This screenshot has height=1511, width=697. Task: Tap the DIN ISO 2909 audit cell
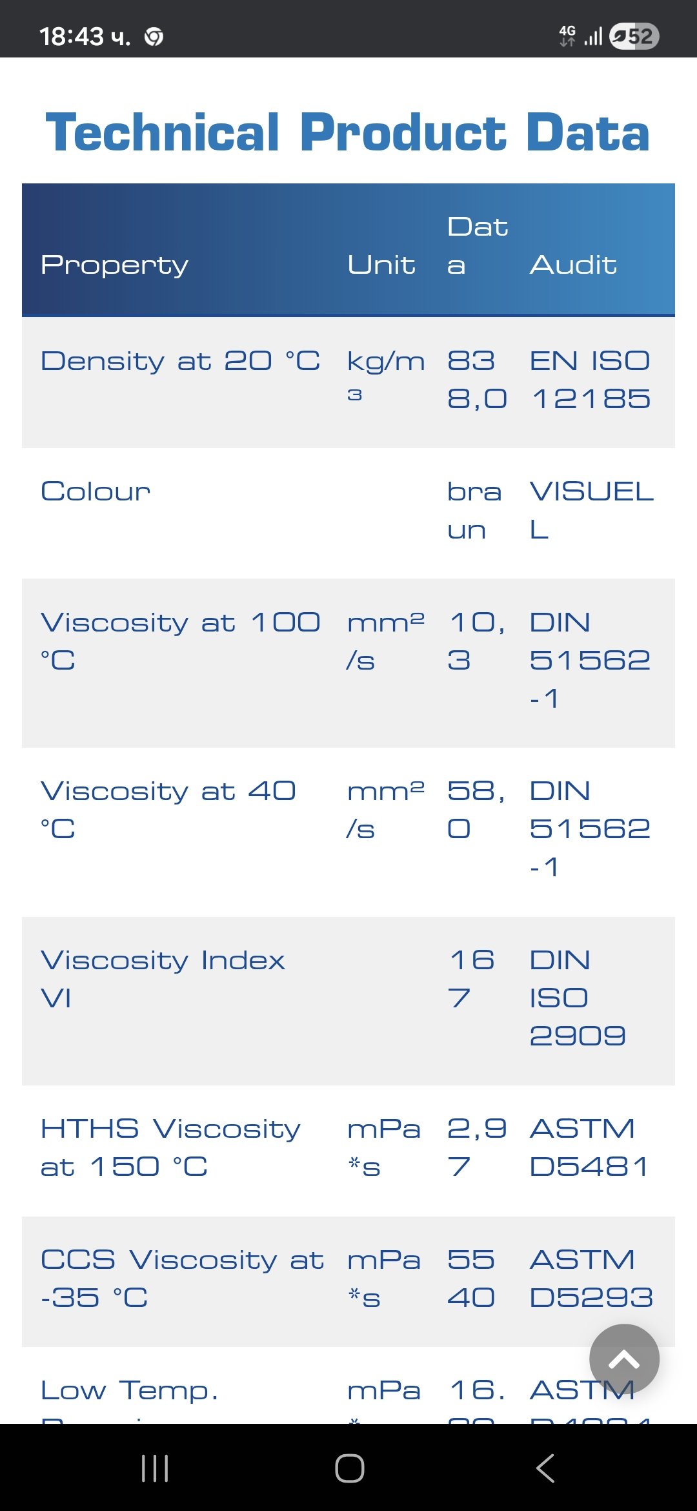coord(577,998)
